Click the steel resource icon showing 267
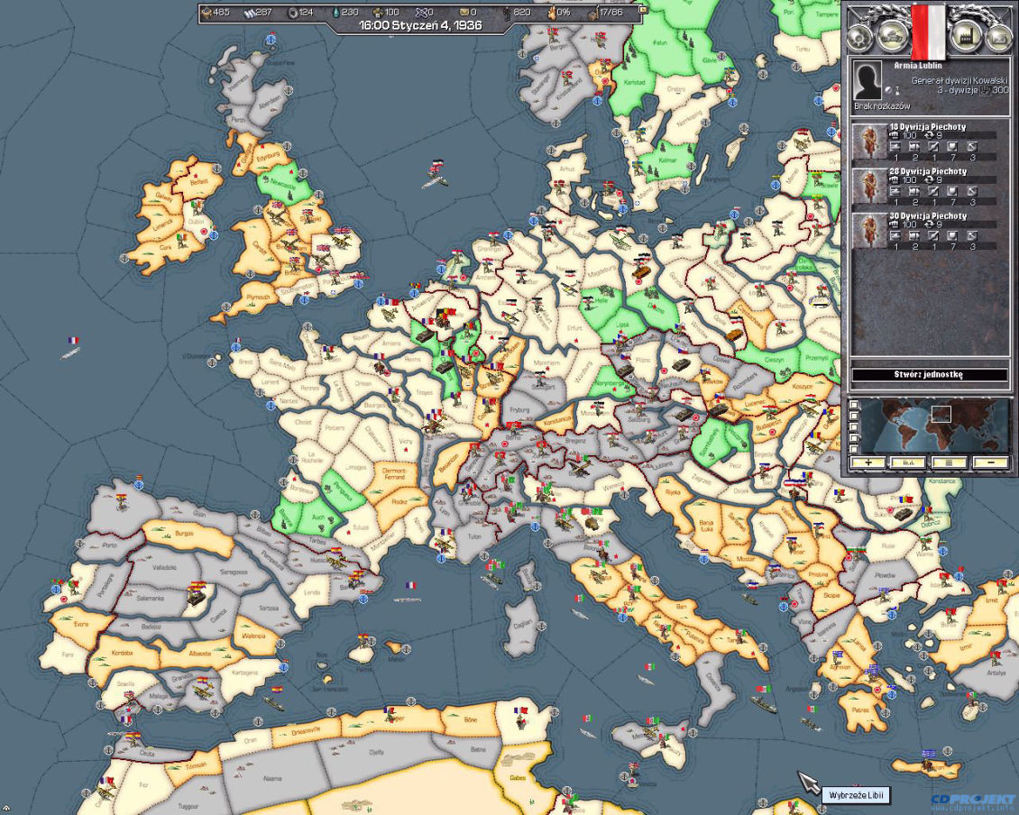This screenshot has width=1019, height=815. tap(251, 13)
